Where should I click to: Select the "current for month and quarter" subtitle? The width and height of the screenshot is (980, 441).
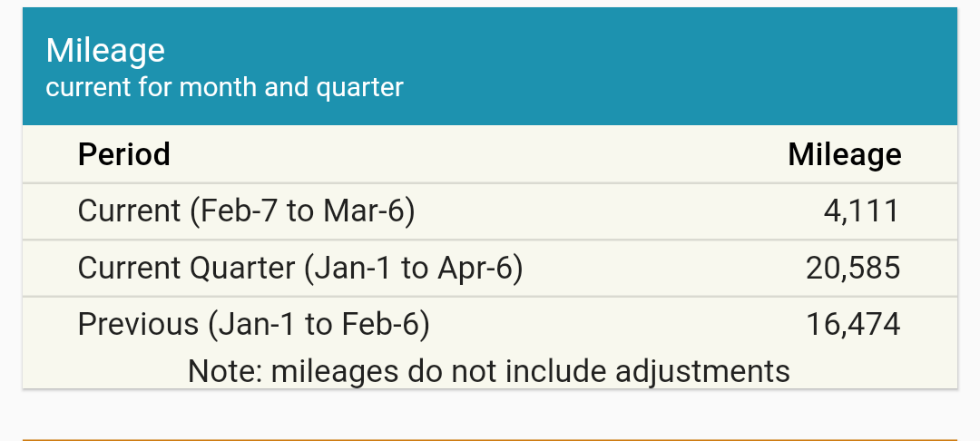coord(224,88)
